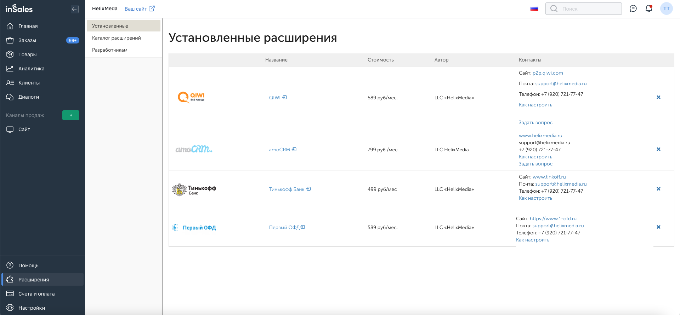Click the box icon beside Товары
This screenshot has width=680, height=315.
click(x=10, y=54)
